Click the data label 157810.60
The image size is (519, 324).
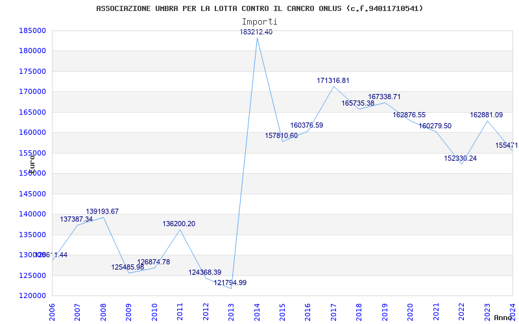tap(282, 135)
